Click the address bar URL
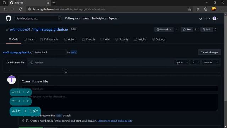227x128 pixels. tap(69, 9)
